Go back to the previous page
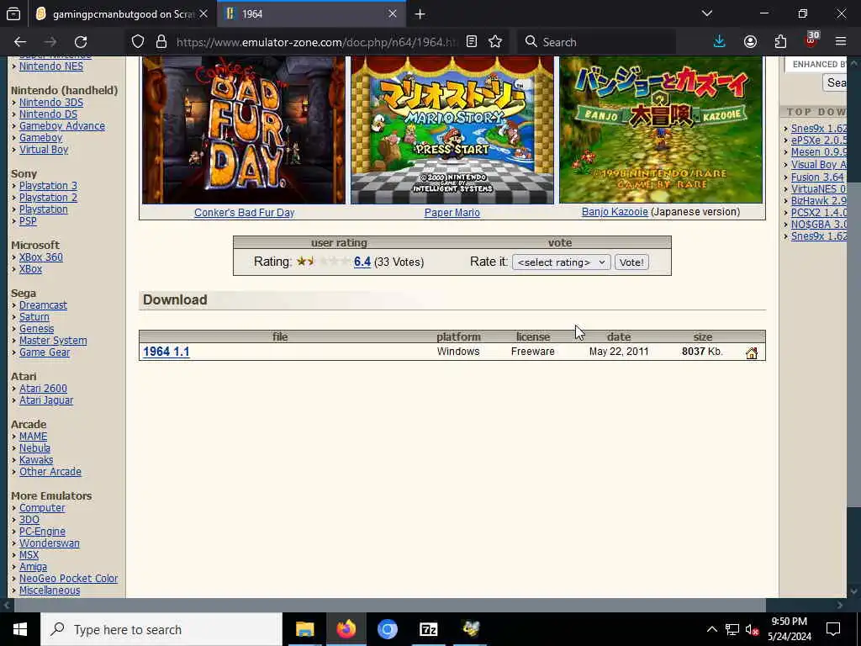This screenshot has width=861, height=646. pyautogui.click(x=20, y=42)
